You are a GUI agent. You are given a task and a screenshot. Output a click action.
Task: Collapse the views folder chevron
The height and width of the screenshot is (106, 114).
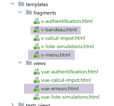(20, 63)
